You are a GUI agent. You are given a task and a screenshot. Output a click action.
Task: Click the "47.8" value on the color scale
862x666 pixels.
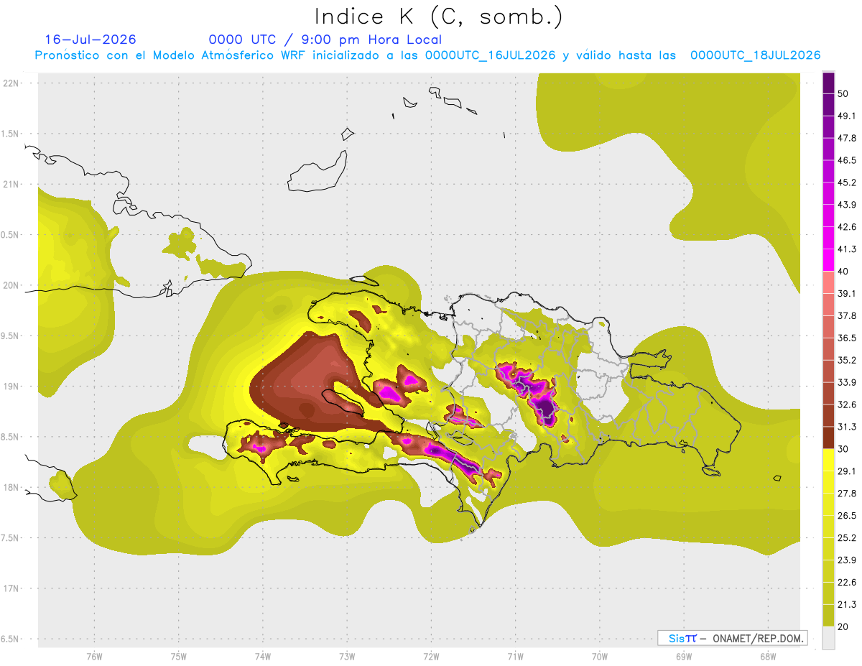[847, 138]
